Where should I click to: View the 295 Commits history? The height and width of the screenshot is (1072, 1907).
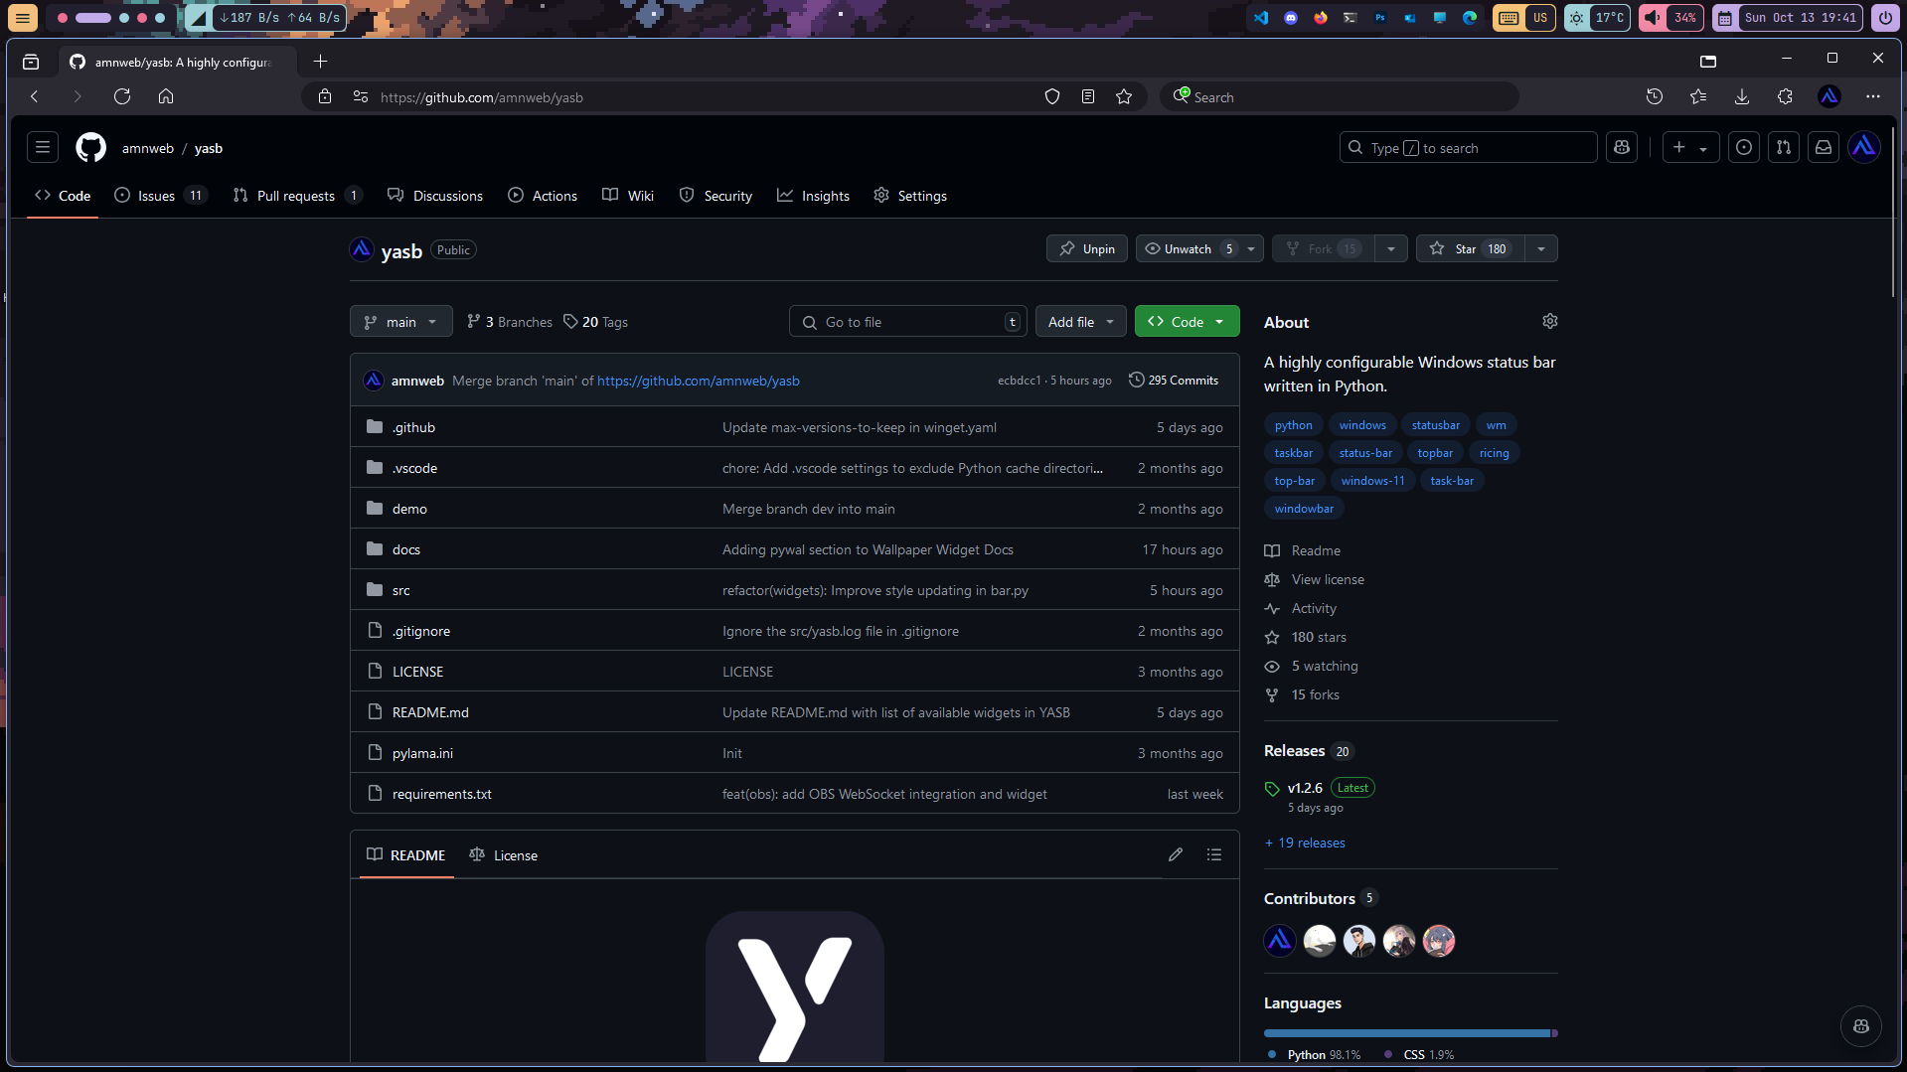[x=1174, y=381]
